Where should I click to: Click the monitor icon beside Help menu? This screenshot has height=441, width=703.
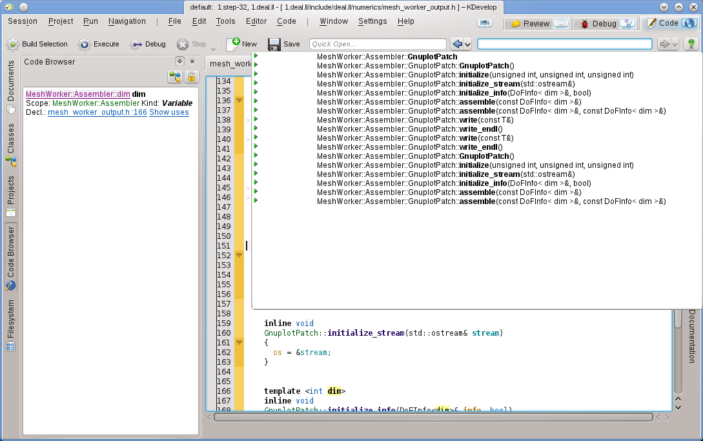485,23
